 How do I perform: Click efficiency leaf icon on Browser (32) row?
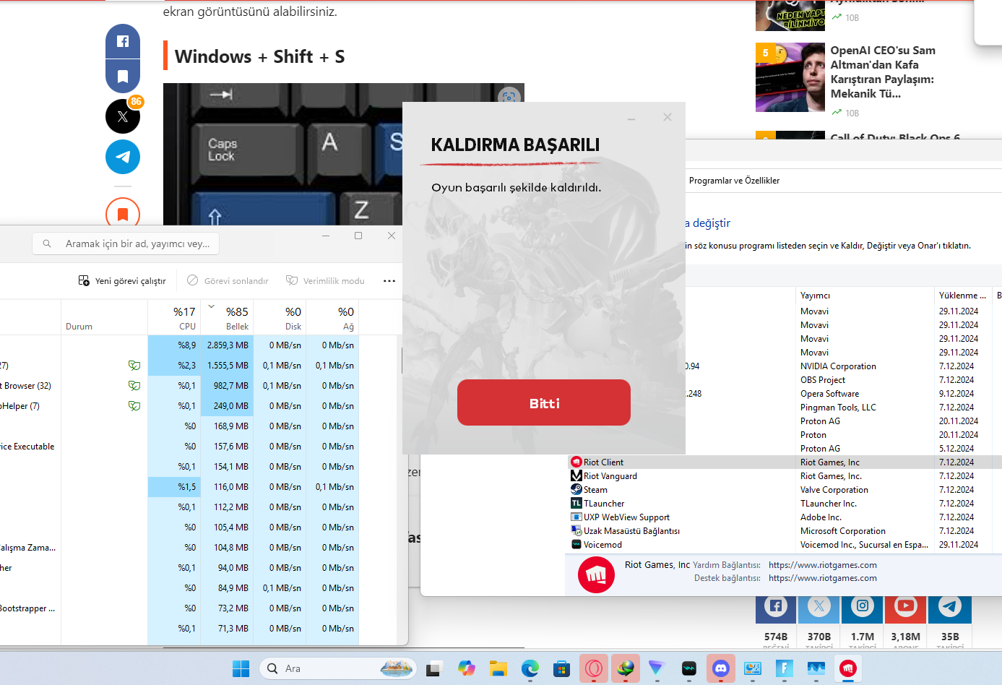click(134, 386)
